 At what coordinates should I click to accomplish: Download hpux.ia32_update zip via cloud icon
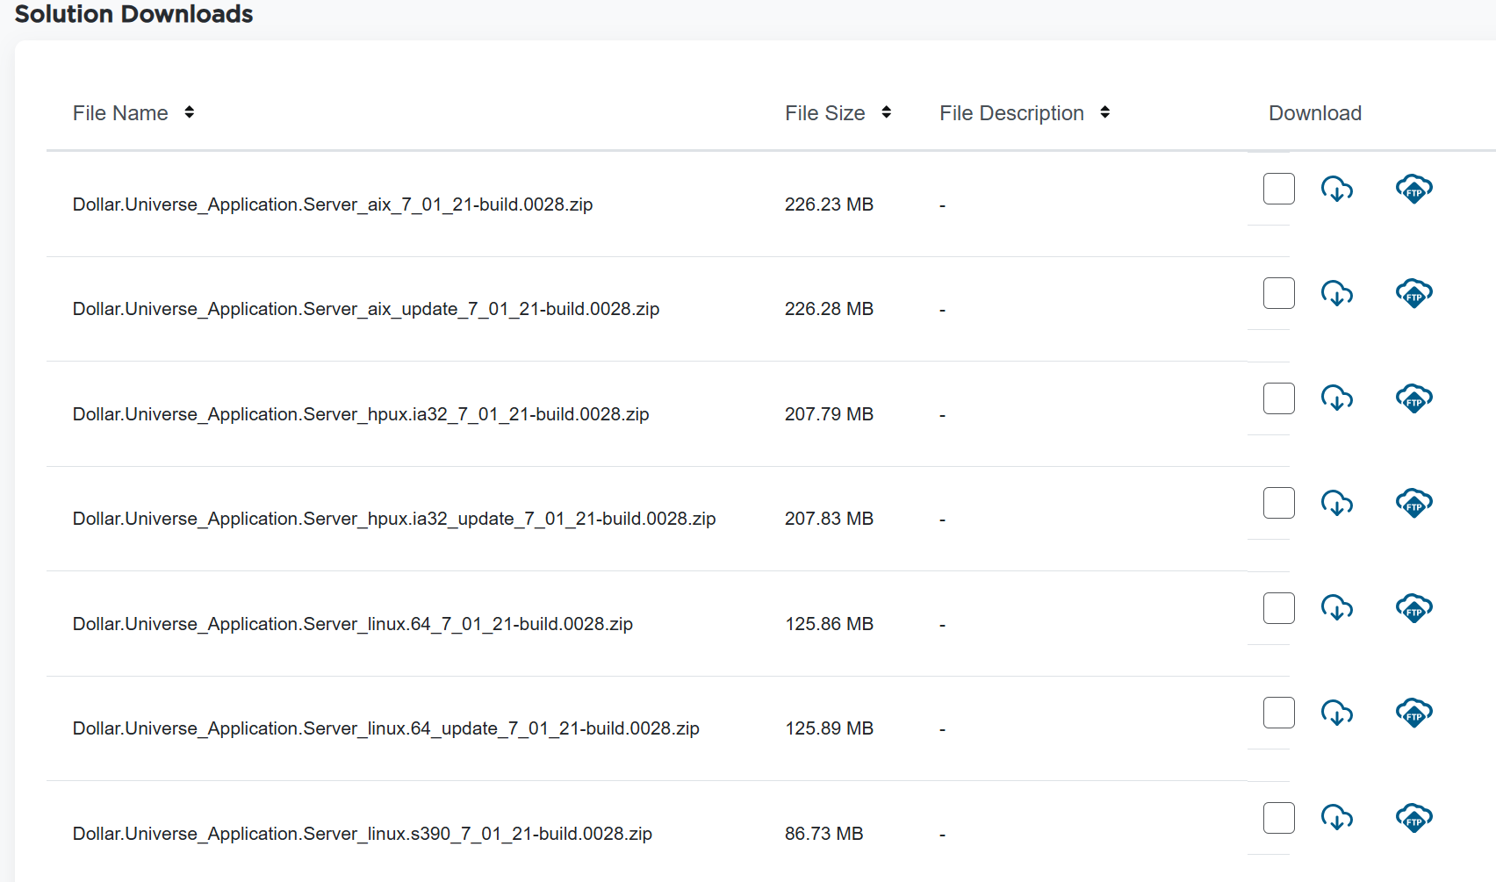coord(1336,503)
